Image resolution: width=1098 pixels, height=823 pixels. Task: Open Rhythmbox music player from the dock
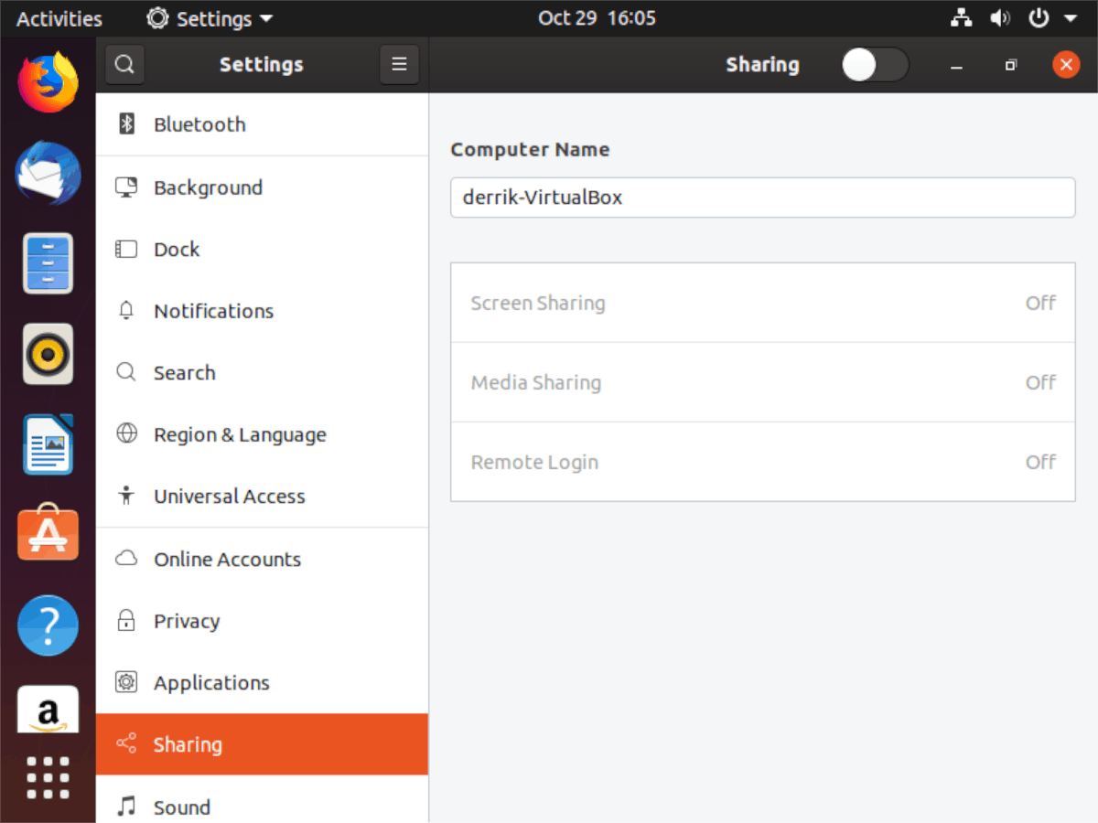tap(48, 354)
